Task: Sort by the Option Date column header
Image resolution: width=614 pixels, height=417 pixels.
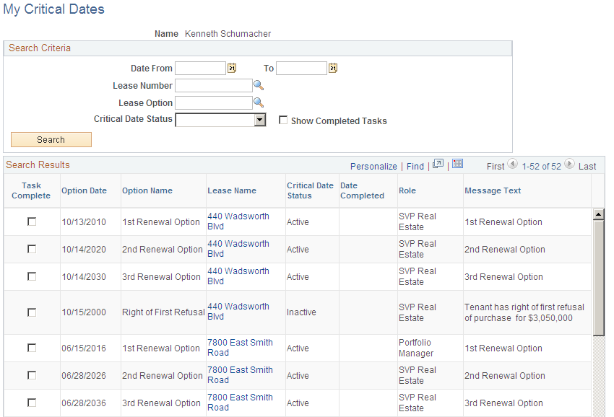Action: coord(84,190)
